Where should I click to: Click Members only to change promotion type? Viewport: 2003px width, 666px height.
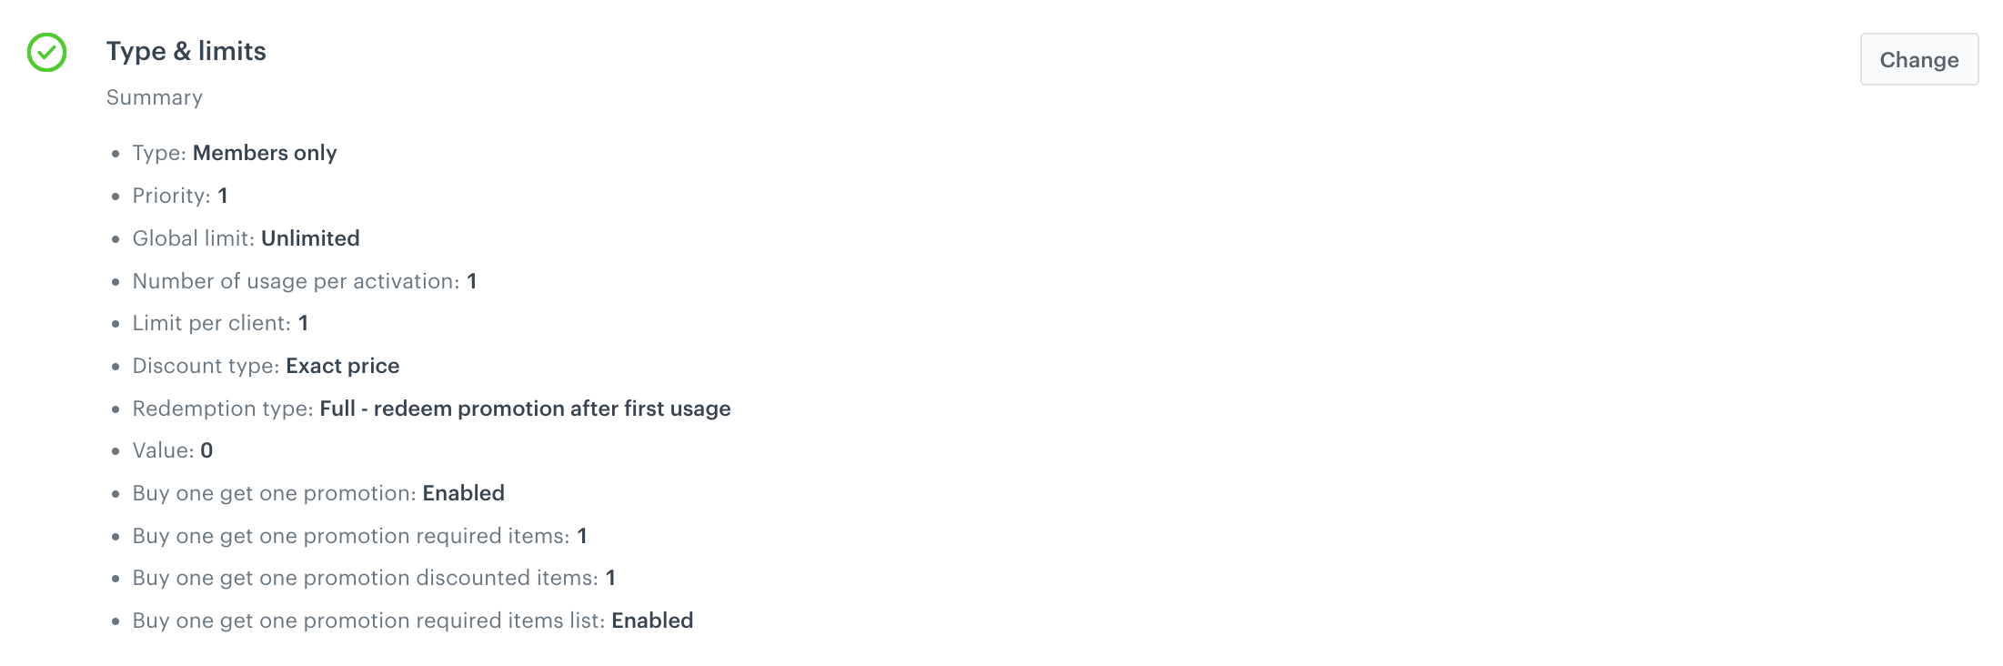264,154
